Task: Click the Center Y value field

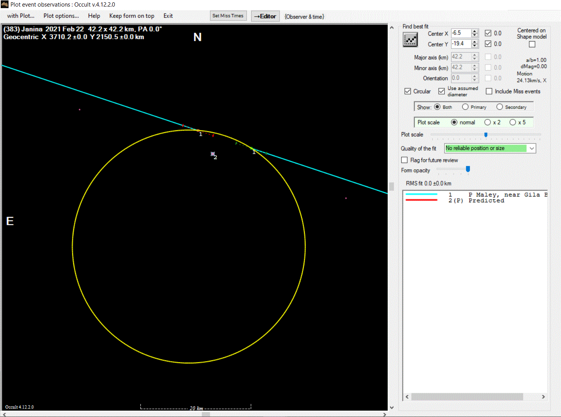Action: (461, 44)
